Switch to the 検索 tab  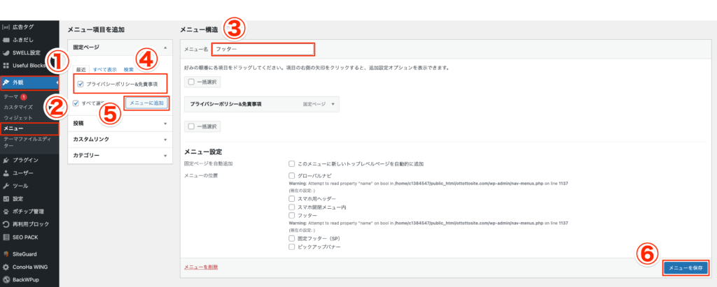(129, 70)
